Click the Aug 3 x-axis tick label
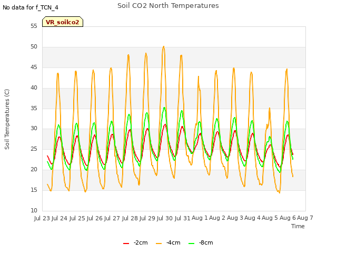This screenshot has height=253, width=337. pos(235,218)
